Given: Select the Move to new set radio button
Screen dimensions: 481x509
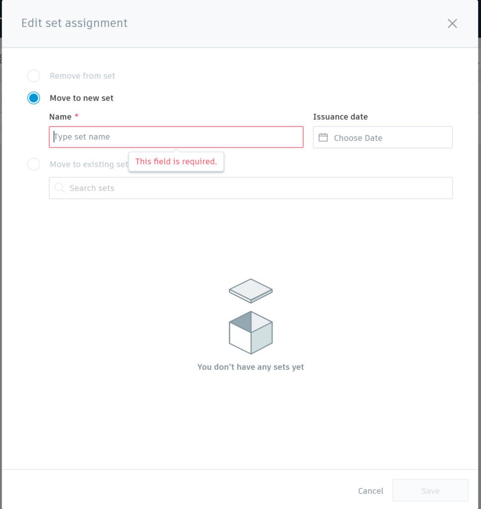Looking at the screenshot, I should click(x=33, y=98).
